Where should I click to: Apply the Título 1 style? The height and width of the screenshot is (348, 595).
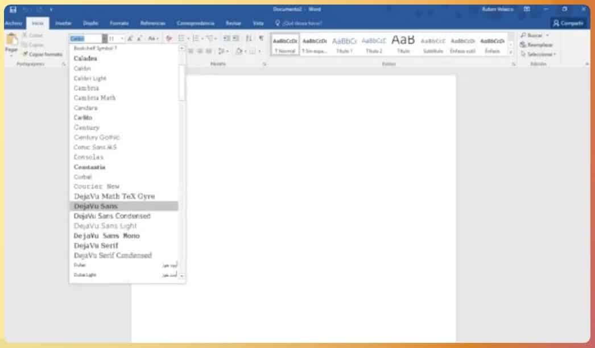coord(344,45)
